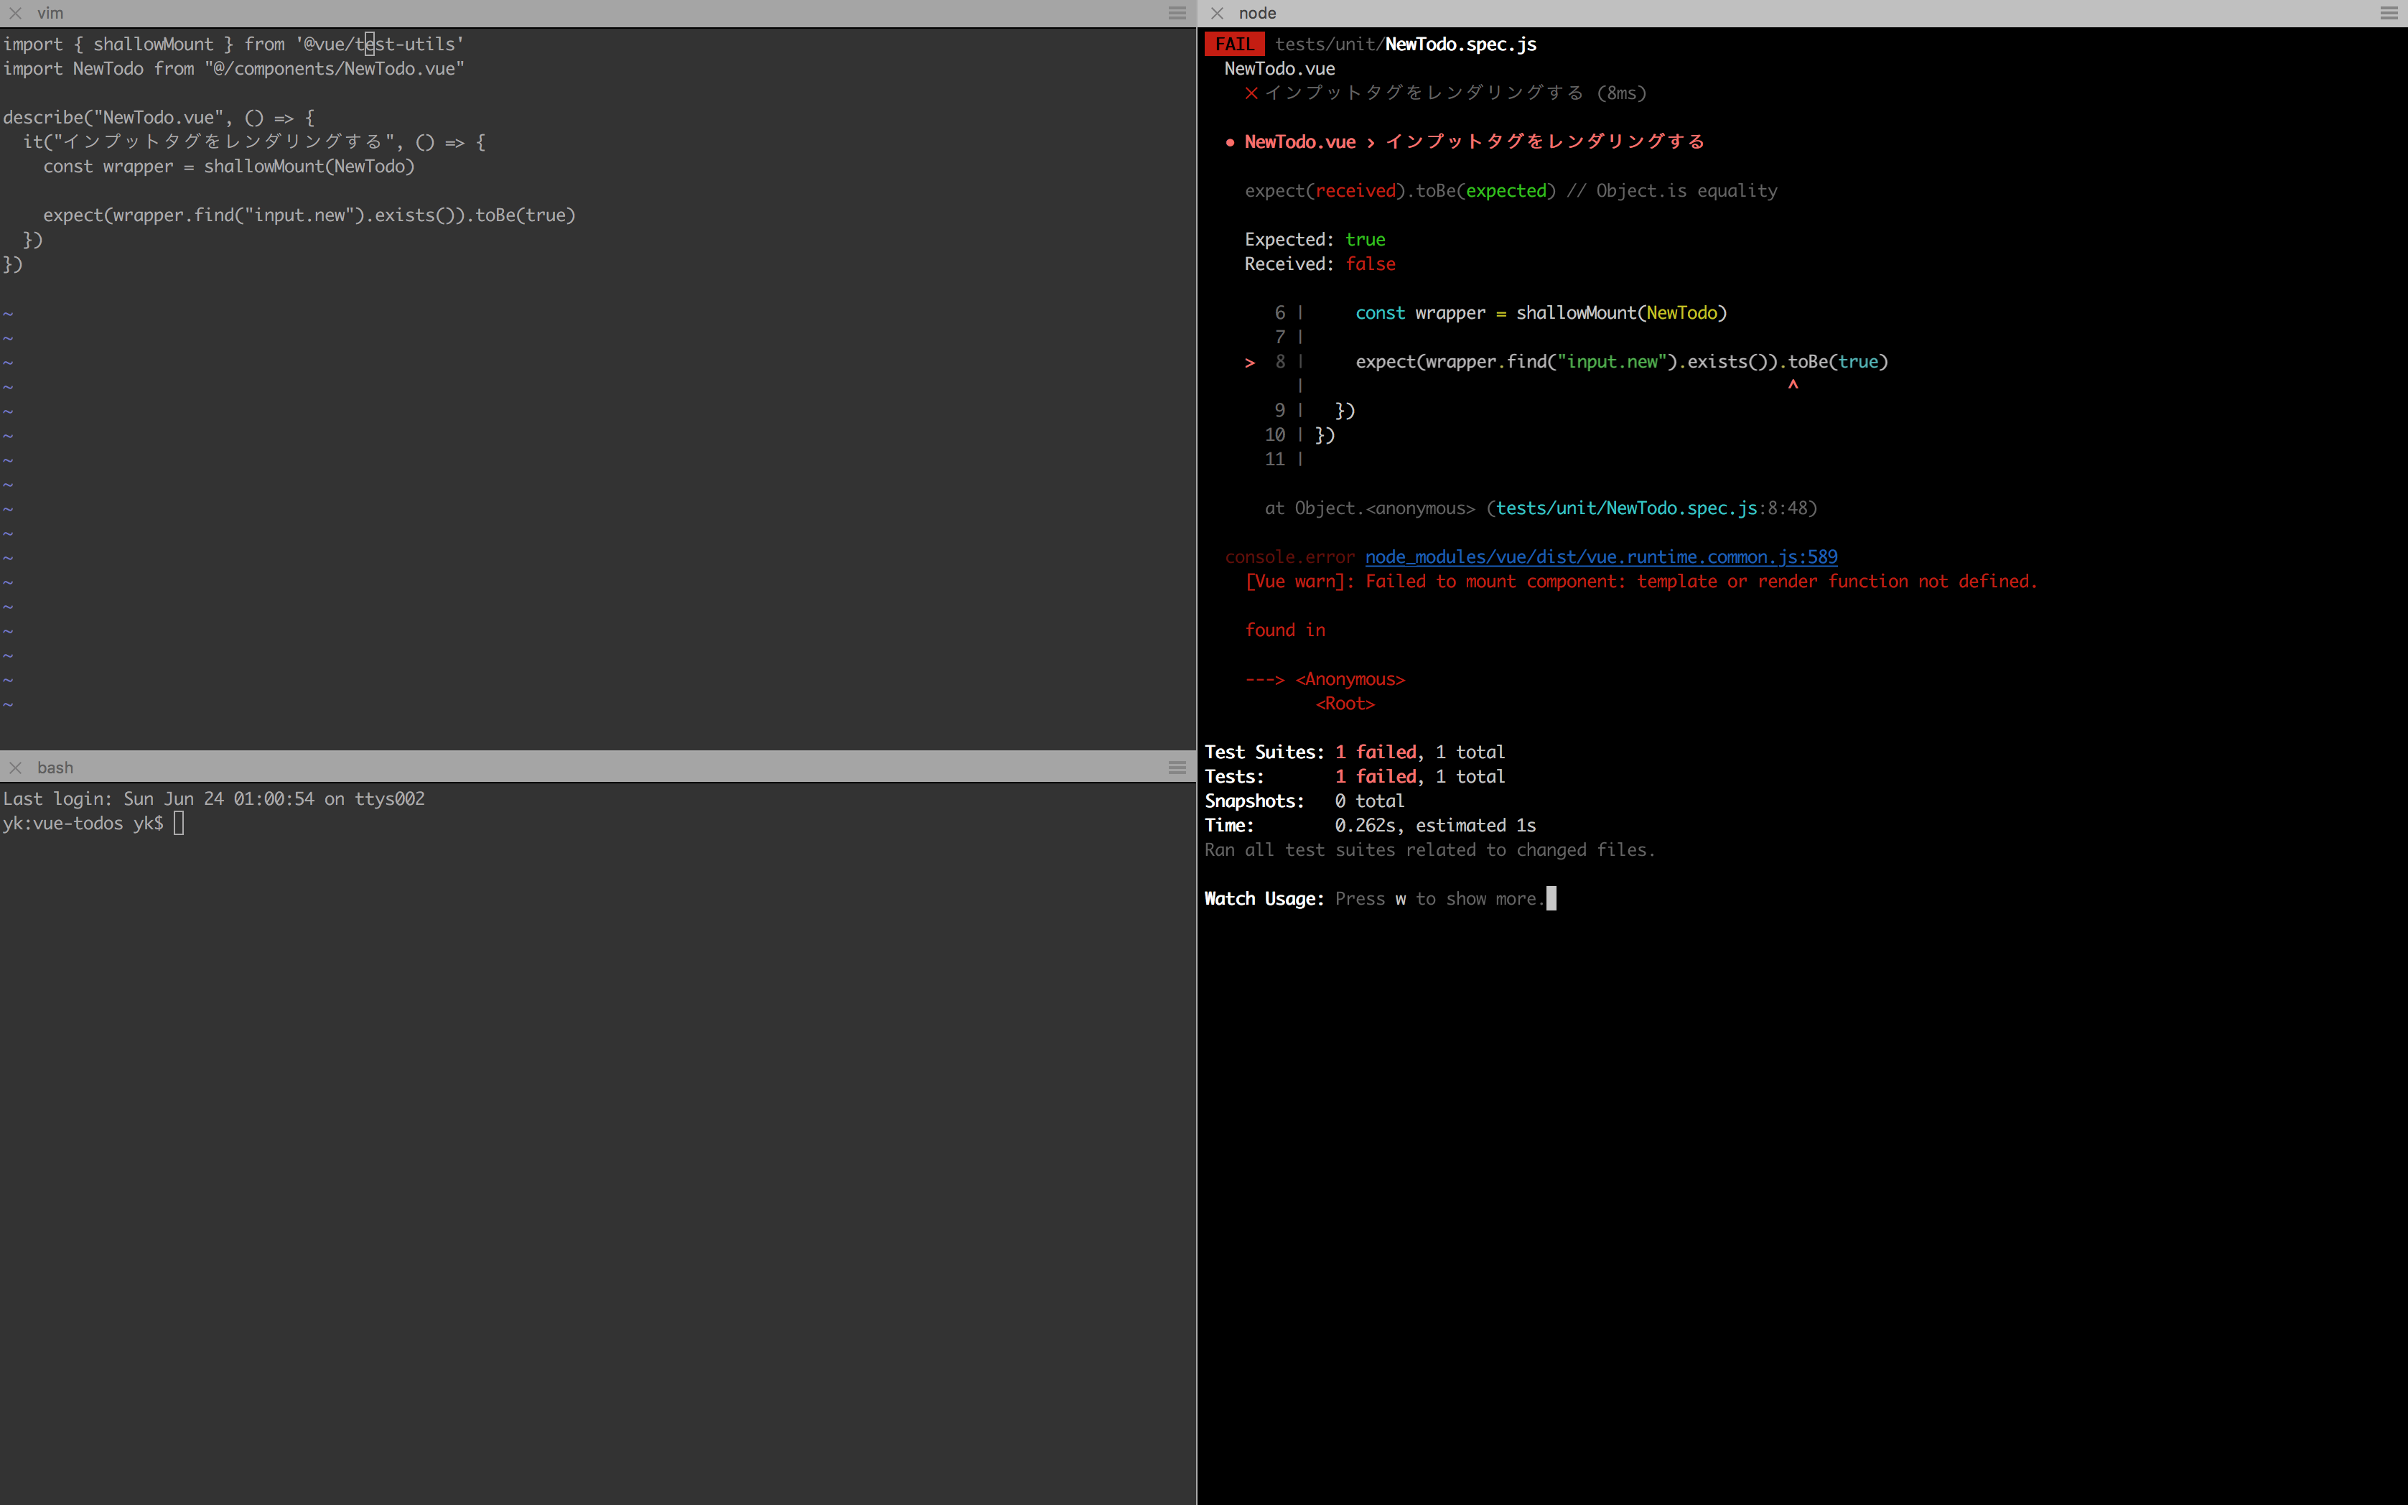
Task: Click the red FAIL badge
Action: coord(1234,44)
